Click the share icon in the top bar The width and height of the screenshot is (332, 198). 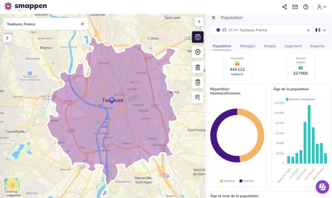pyautogui.click(x=284, y=6)
